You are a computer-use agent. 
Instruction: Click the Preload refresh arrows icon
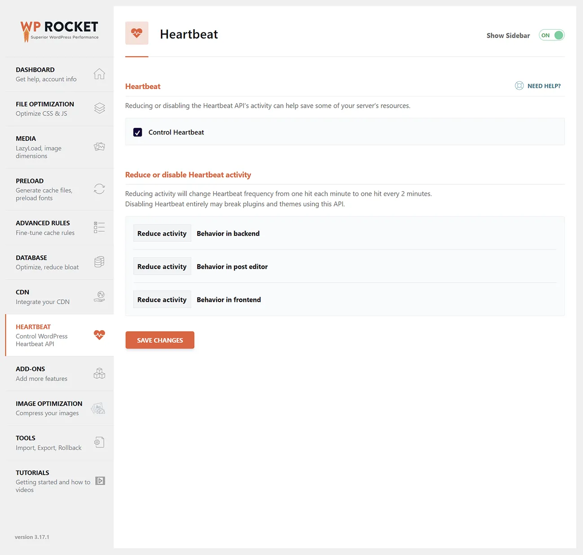tap(99, 189)
